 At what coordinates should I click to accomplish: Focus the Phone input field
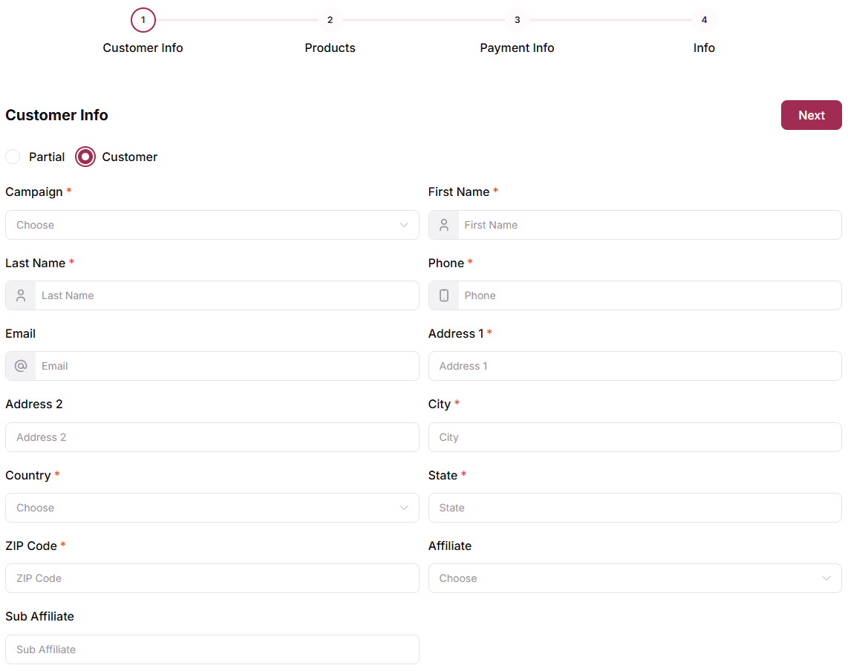[x=650, y=295]
